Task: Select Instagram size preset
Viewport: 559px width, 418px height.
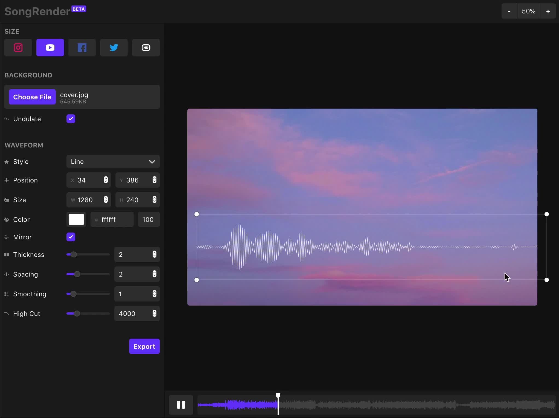Action: (x=18, y=48)
